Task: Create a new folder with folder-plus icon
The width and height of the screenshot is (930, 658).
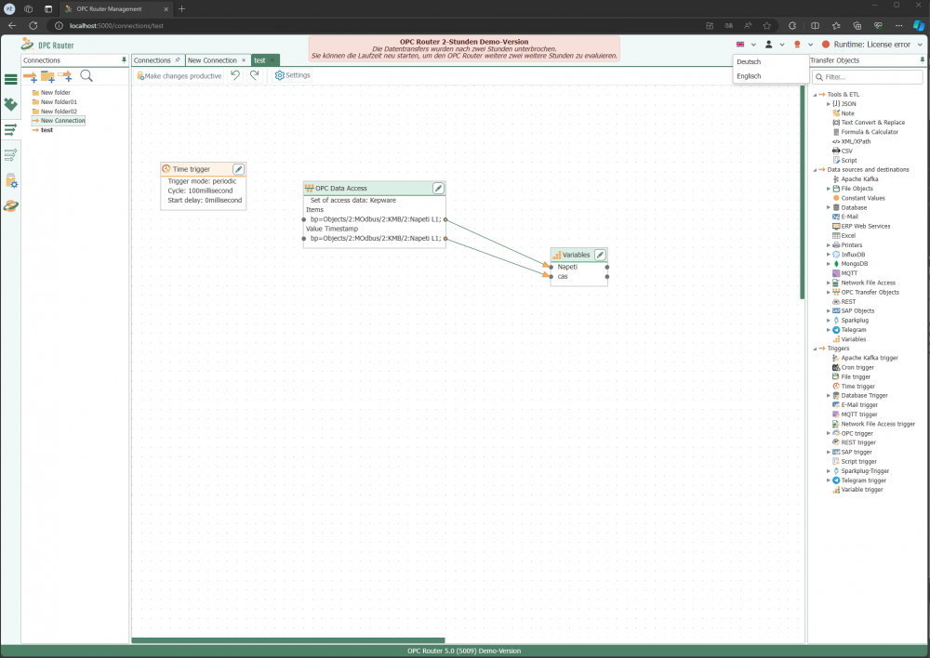Action: point(47,76)
